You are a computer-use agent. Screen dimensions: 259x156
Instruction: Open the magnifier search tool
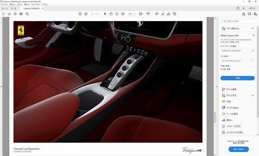[x=27, y=14]
